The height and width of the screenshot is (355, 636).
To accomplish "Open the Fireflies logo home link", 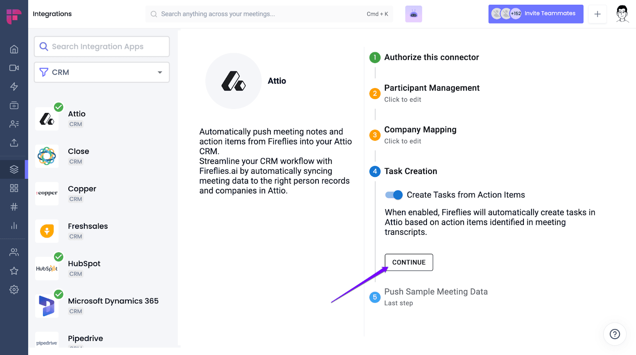I will coord(14,16).
